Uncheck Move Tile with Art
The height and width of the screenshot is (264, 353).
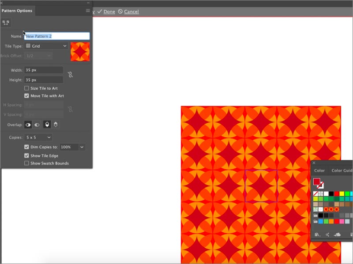coord(27,96)
